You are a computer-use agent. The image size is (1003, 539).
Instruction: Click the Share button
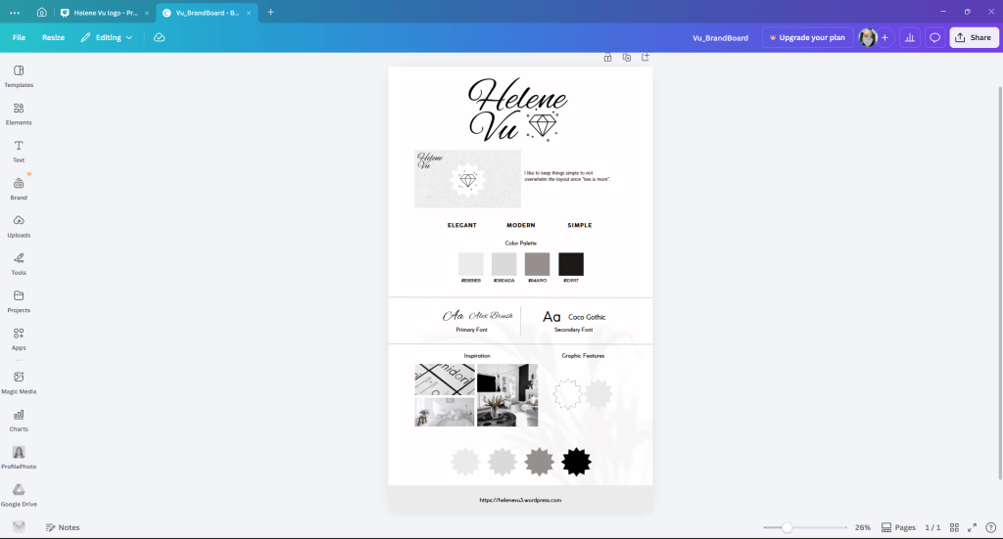pyautogui.click(x=973, y=38)
